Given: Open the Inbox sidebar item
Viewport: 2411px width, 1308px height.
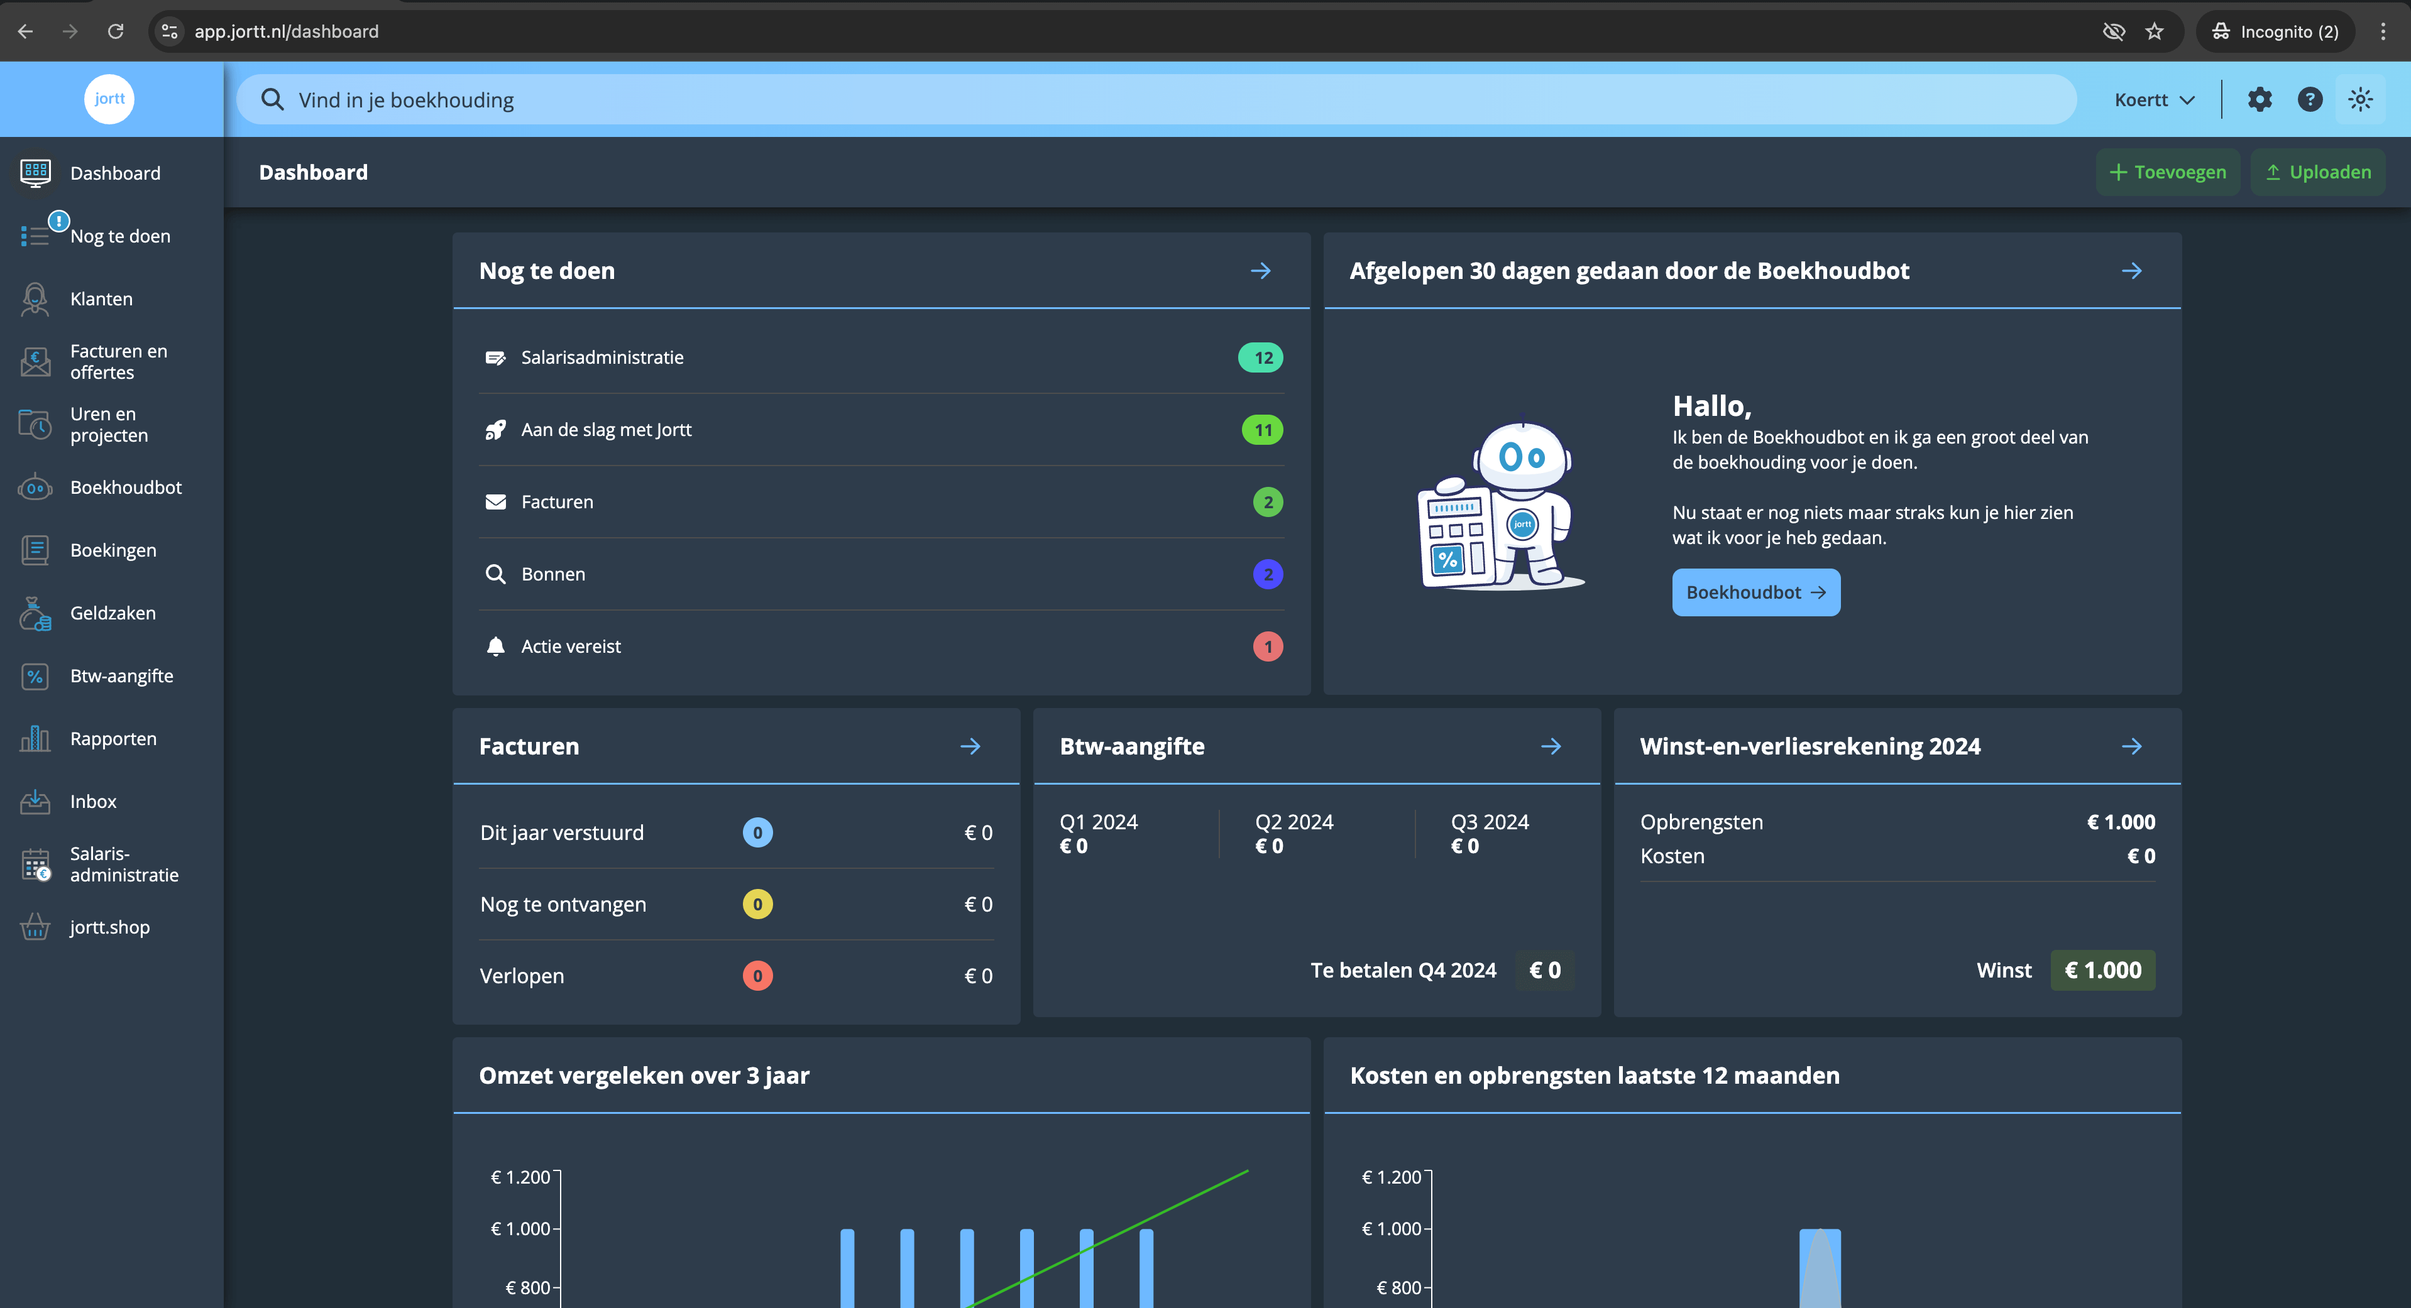Looking at the screenshot, I should tap(92, 801).
